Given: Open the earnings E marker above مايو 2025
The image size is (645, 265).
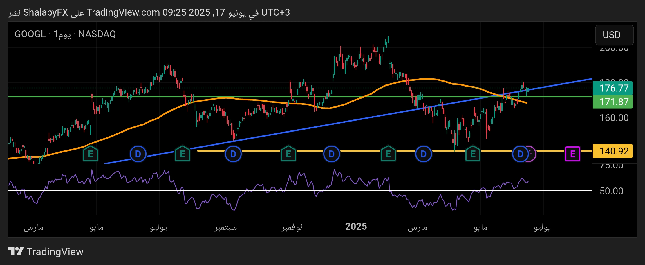Looking at the screenshot, I should pyautogui.click(x=473, y=154).
